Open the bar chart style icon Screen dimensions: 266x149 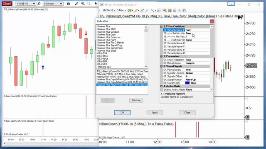(x=69, y=4)
